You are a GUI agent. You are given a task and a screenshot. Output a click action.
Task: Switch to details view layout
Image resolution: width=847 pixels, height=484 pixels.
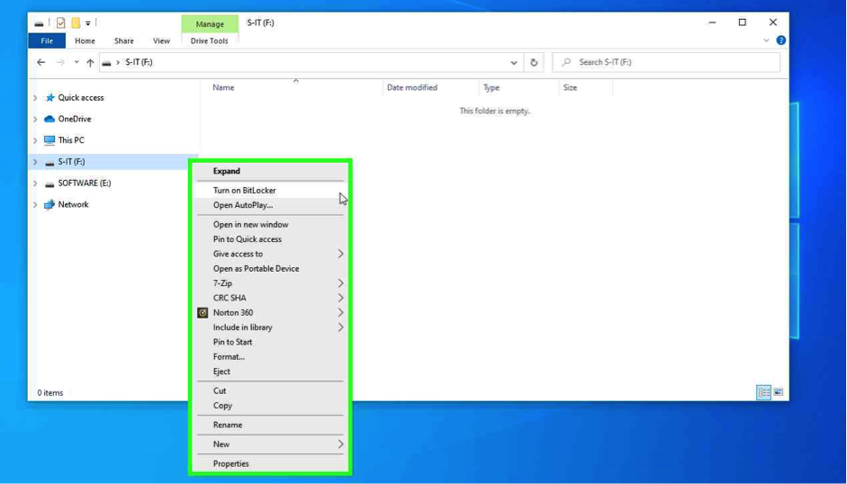763,392
